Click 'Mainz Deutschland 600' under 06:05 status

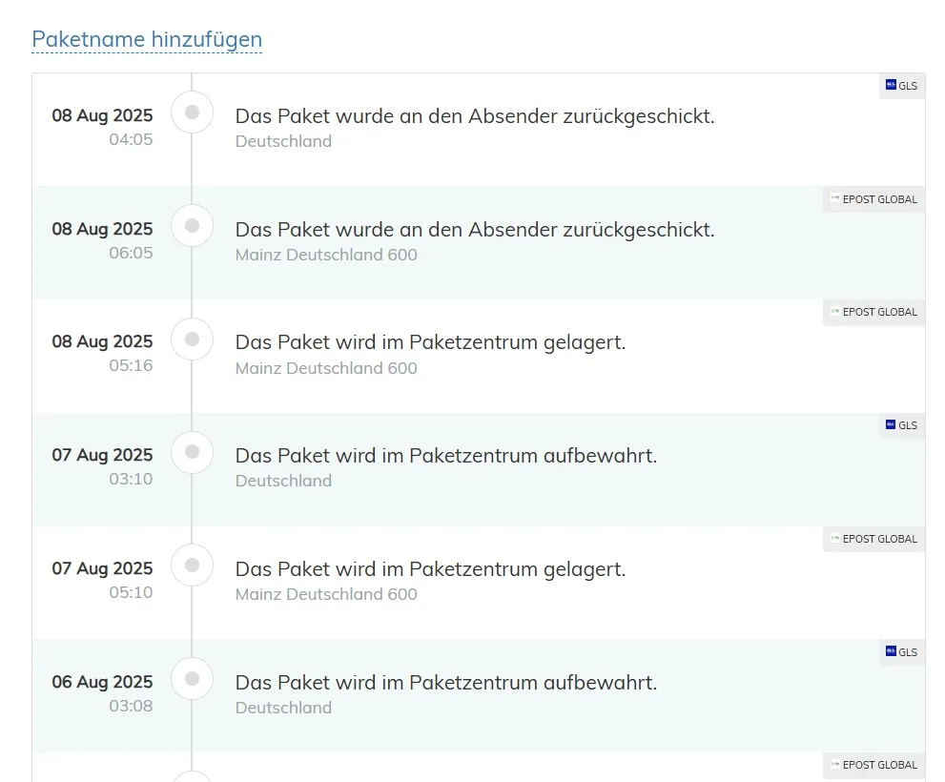(326, 255)
